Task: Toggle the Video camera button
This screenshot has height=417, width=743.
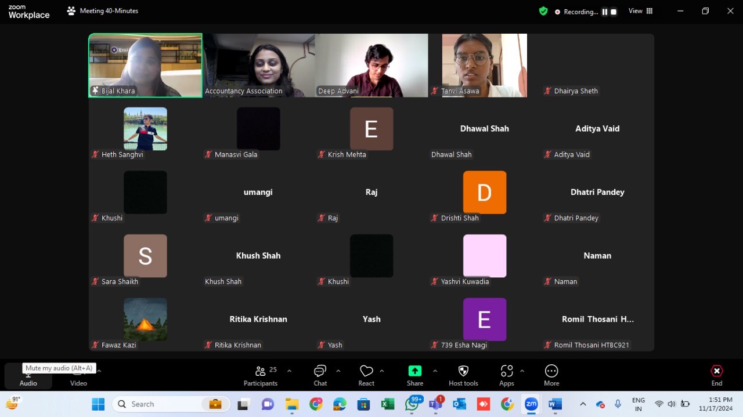Action: click(78, 375)
